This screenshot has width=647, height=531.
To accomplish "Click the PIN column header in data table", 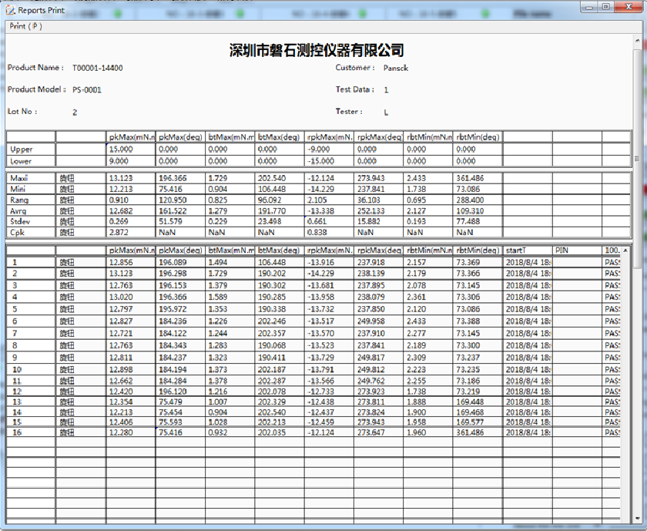I will [576, 250].
